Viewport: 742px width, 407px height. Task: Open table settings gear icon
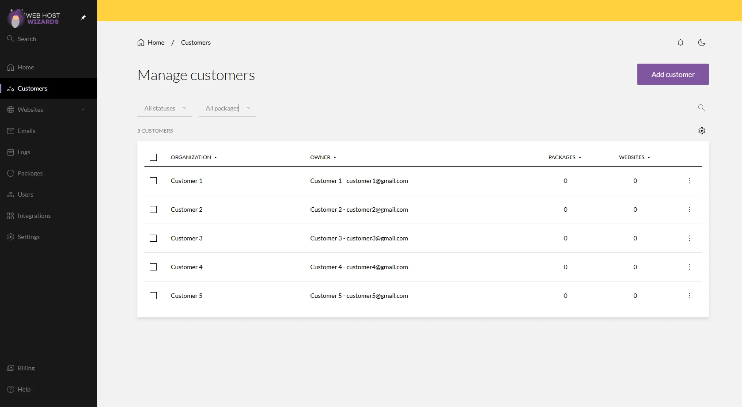coord(702,131)
